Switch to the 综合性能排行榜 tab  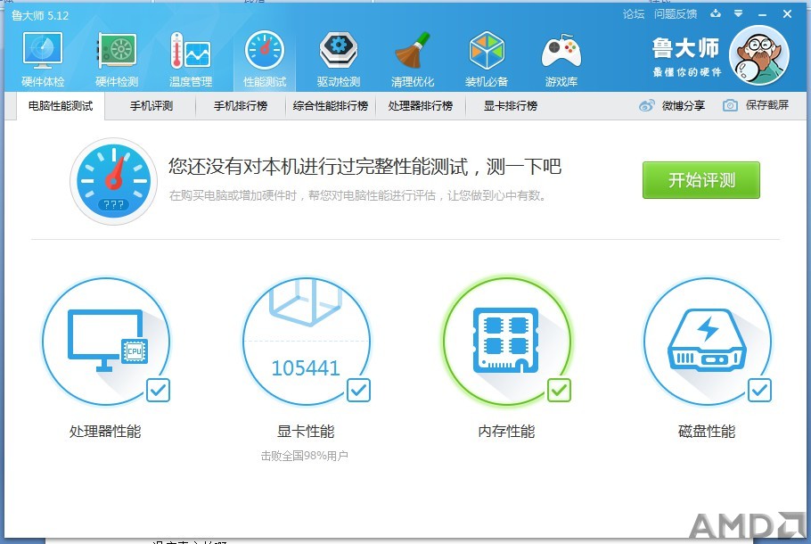pos(331,106)
